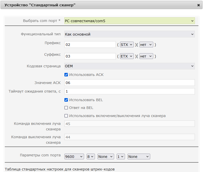
Task: Click the Префикс input field containing 02
Action: 90,45
